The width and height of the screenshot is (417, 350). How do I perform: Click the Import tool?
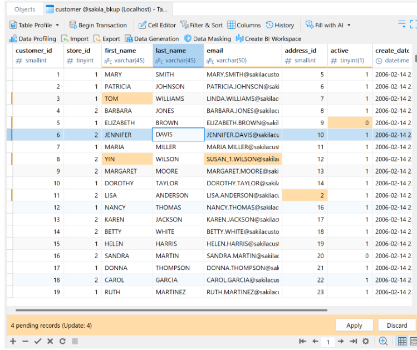click(x=75, y=39)
